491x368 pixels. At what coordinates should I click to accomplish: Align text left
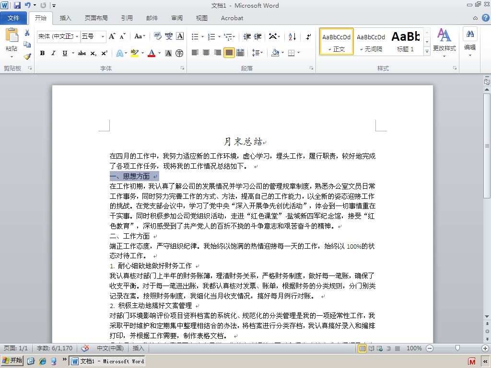click(x=195, y=53)
